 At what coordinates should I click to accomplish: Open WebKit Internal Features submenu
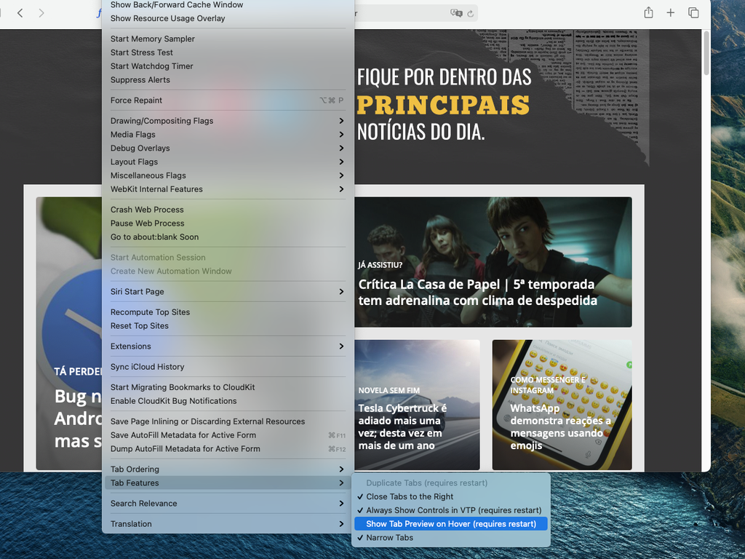tap(228, 189)
